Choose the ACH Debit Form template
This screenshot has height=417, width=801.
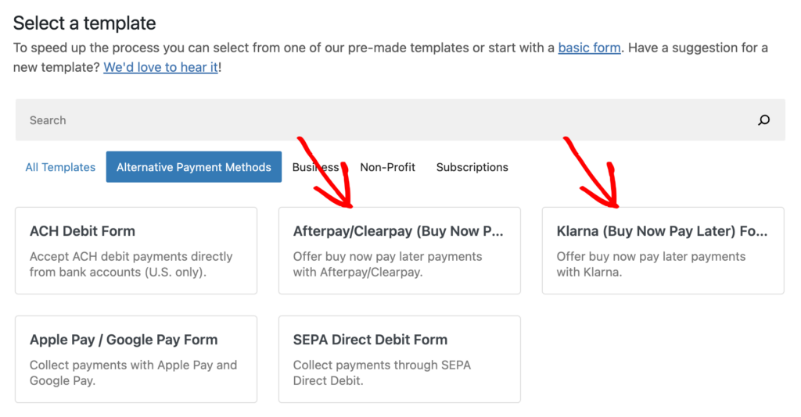coord(136,251)
